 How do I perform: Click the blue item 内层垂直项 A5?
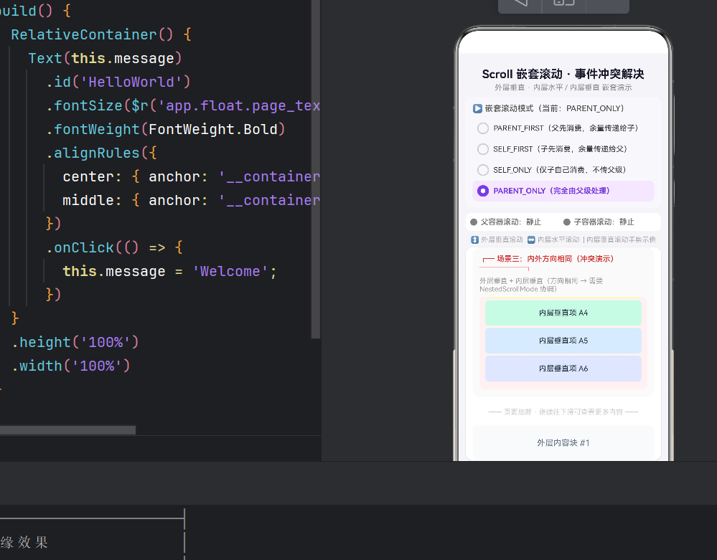(x=563, y=341)
